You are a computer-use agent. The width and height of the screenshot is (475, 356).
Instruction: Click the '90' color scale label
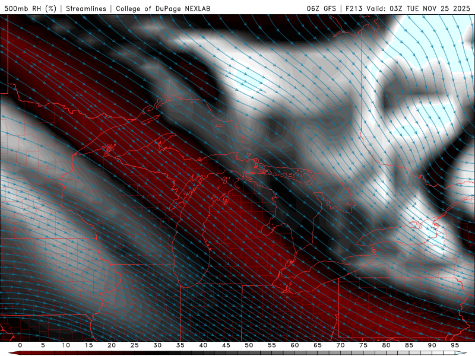tap(432, 345)
